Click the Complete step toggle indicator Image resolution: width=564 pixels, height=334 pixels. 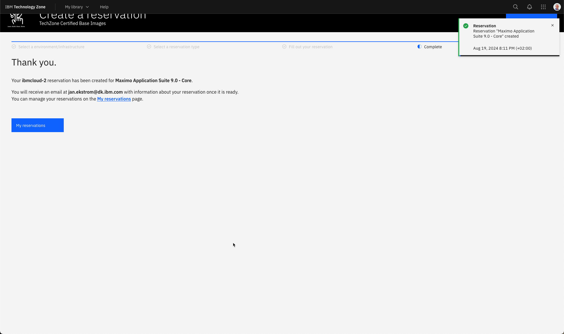pyautogui.click(x=419, y=47)
